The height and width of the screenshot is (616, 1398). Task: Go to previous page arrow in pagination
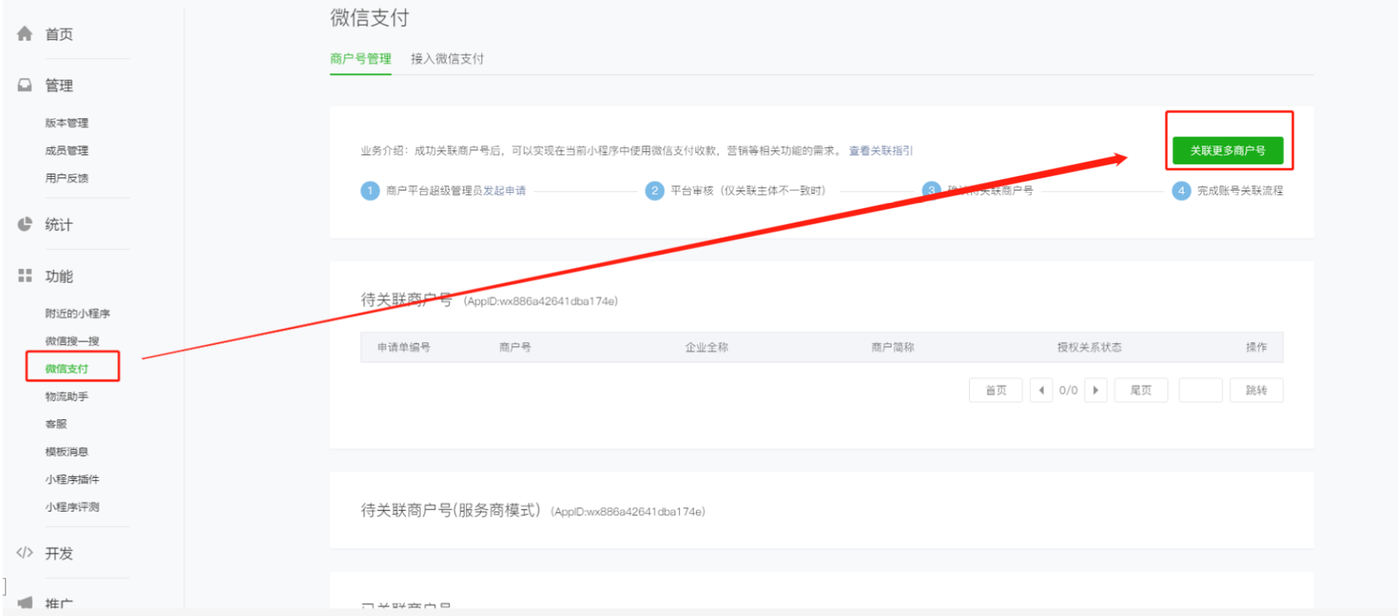pos(1041,390)
